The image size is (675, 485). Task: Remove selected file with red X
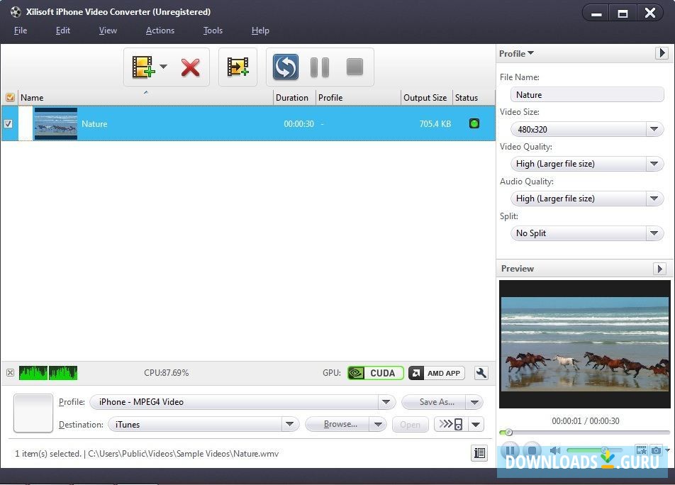[x=190, y=67]
